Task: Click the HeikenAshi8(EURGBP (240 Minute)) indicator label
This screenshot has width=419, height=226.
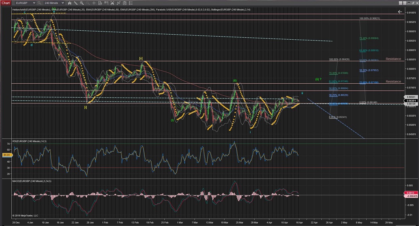Action: click(31, 10)
